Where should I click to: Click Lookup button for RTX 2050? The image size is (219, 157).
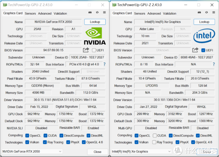(95, 22)
